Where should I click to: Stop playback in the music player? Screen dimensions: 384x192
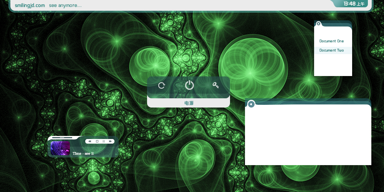97,141
